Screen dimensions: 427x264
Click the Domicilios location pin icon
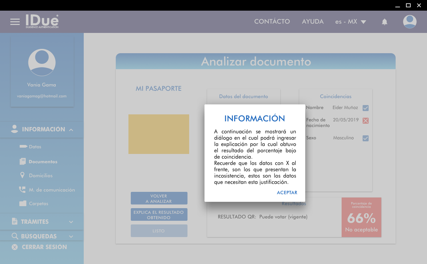22,175
